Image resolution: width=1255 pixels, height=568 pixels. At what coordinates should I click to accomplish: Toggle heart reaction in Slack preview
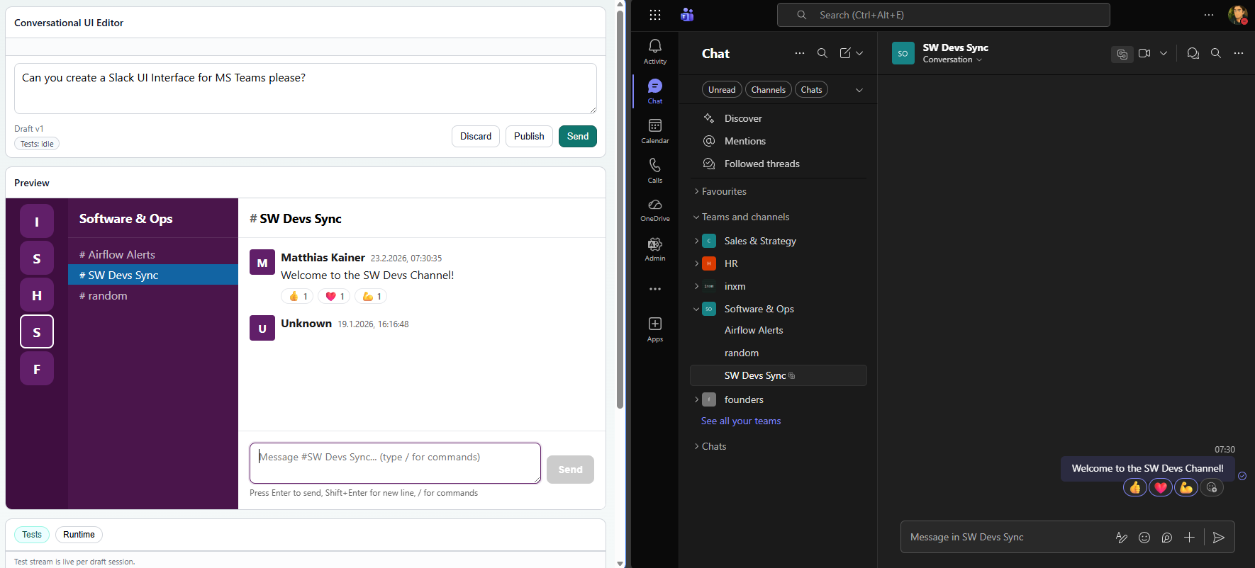pyautogui.click(x=334, y=296)
